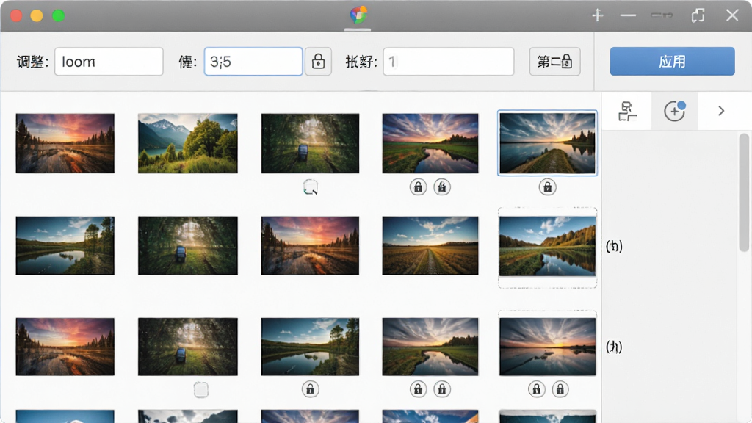This screenshot has height=423, width=752.
Task: Focus the input field showing 3;5
Action: pos(253,62)
